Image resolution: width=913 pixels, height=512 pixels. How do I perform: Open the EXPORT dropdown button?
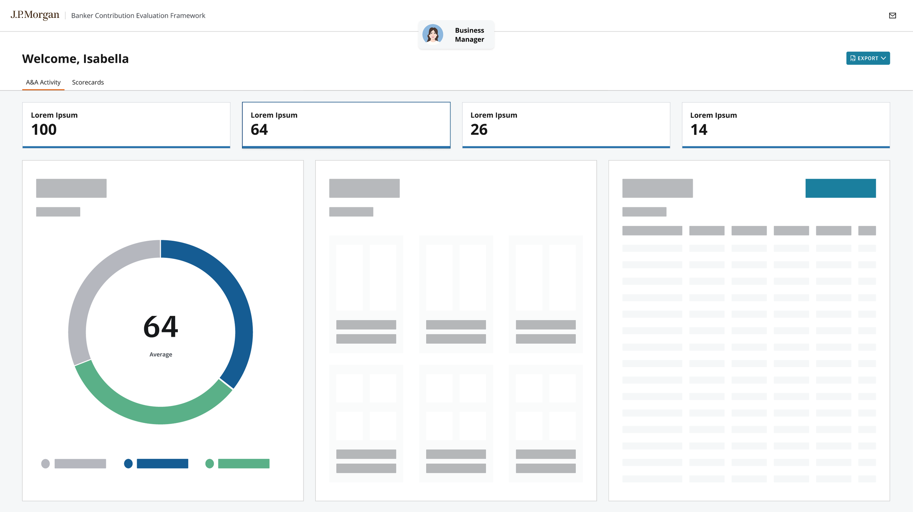pos(868,58)
